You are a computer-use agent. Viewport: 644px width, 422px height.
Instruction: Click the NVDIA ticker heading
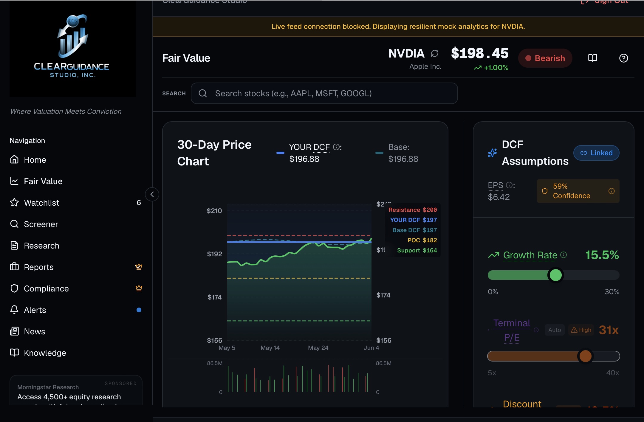pos(406,53)
